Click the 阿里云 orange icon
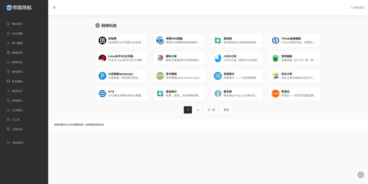 coord(276,93)
